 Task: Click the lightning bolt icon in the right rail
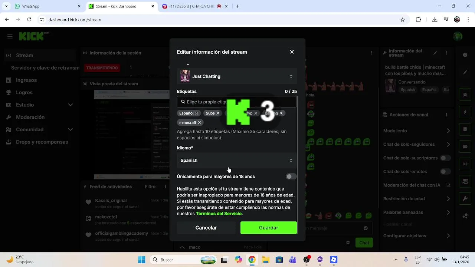tap(465, 112)
